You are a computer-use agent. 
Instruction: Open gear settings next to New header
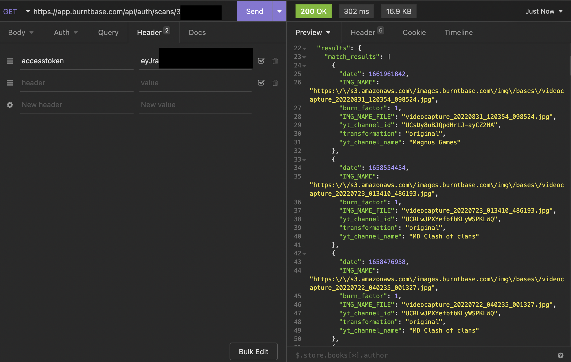(10, 105)
